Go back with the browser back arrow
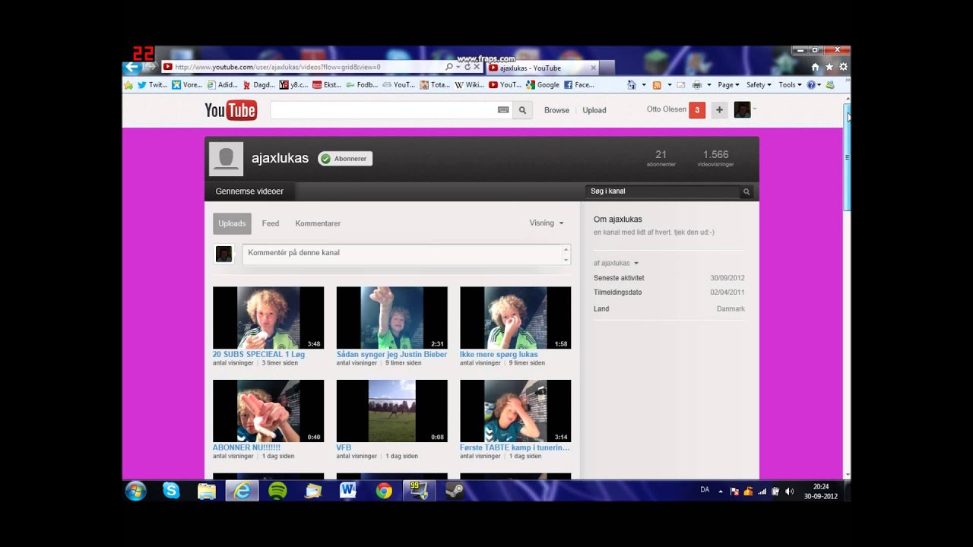This screenshot has width=973, height=547. click(132, 67)
